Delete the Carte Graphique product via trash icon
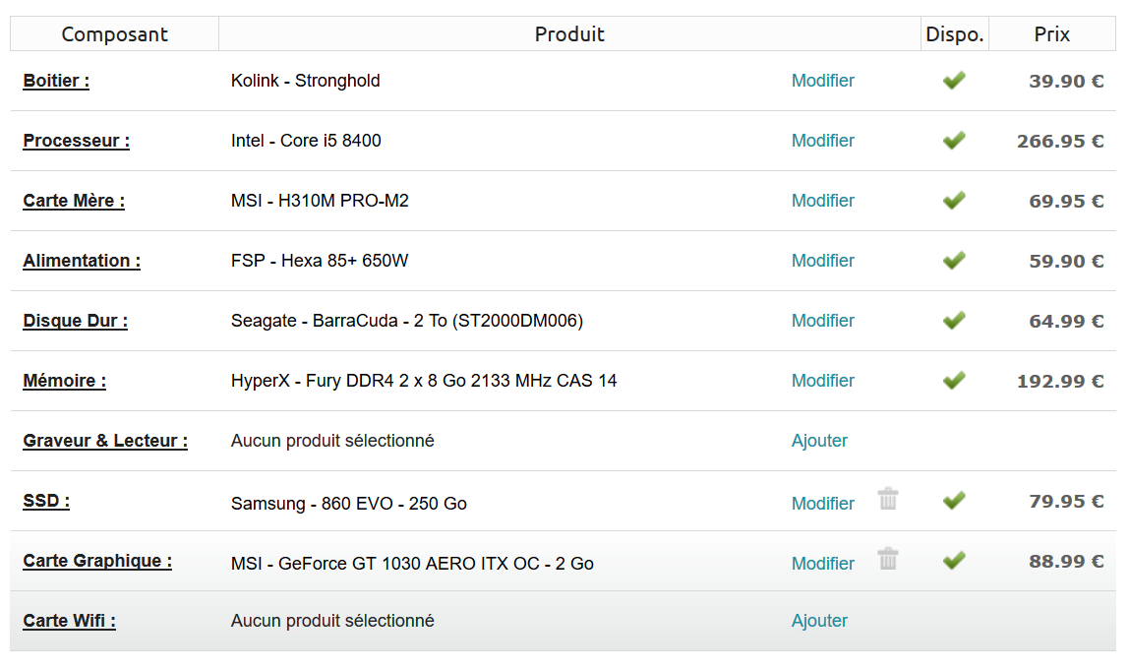This screenshot has height=668, width=1129. click(888, 559)
